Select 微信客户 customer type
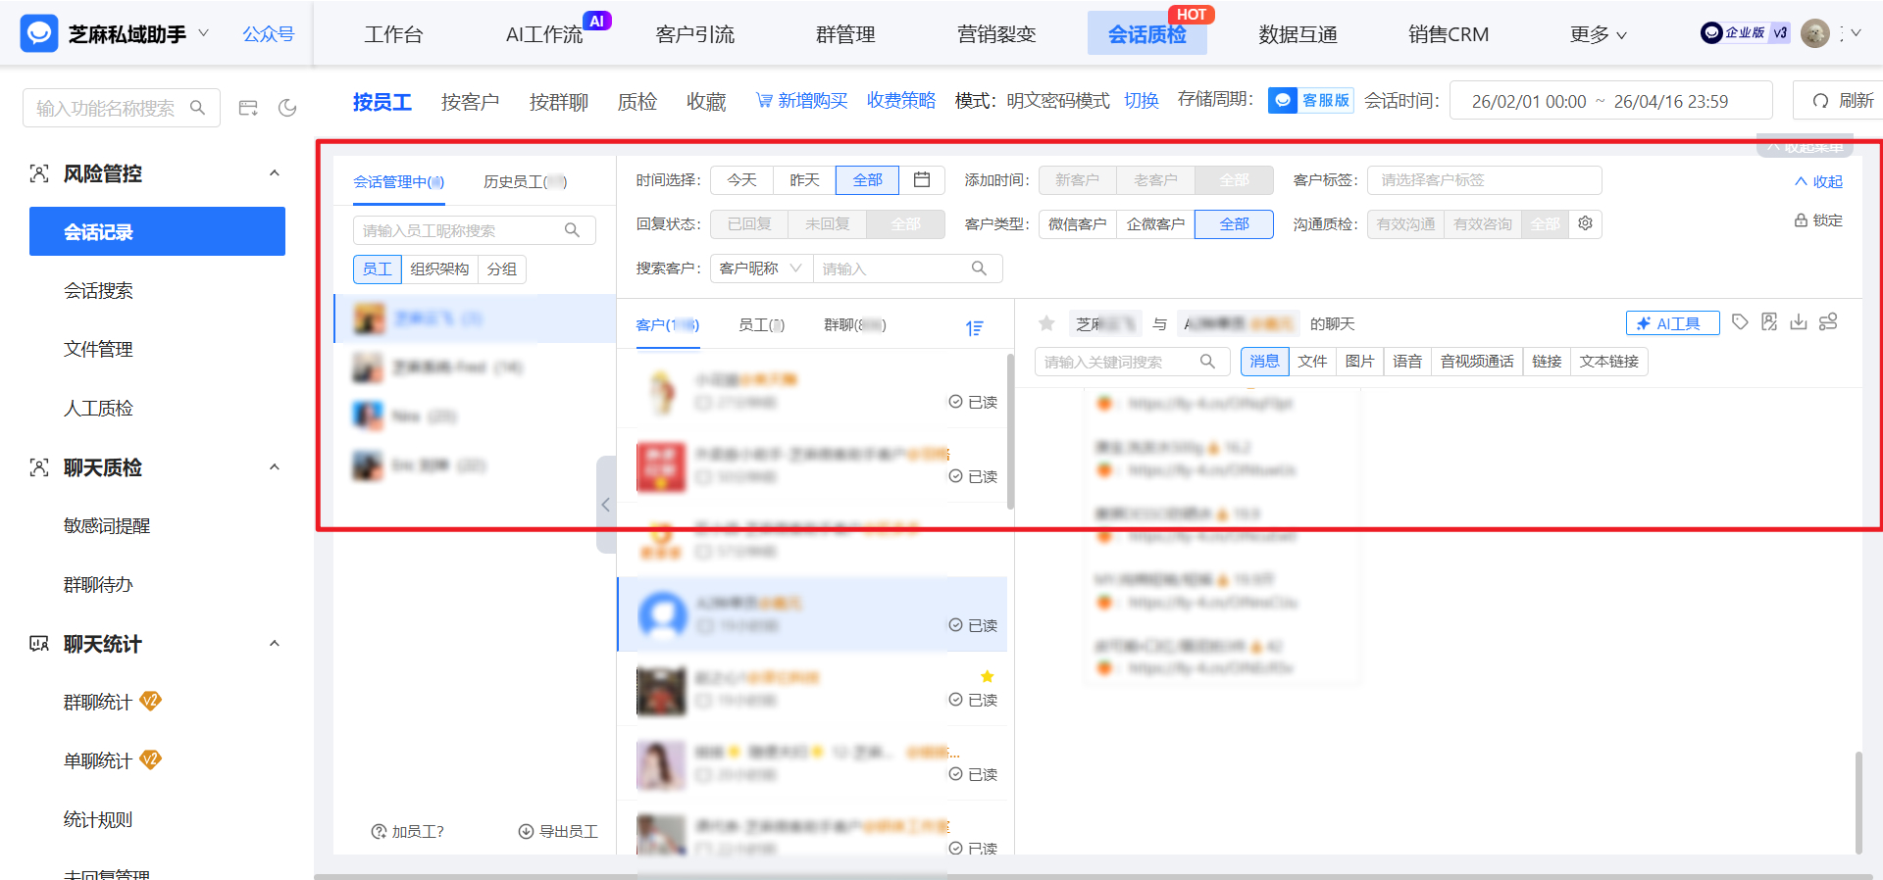 pyautogui.click(x=1077, y=224)
